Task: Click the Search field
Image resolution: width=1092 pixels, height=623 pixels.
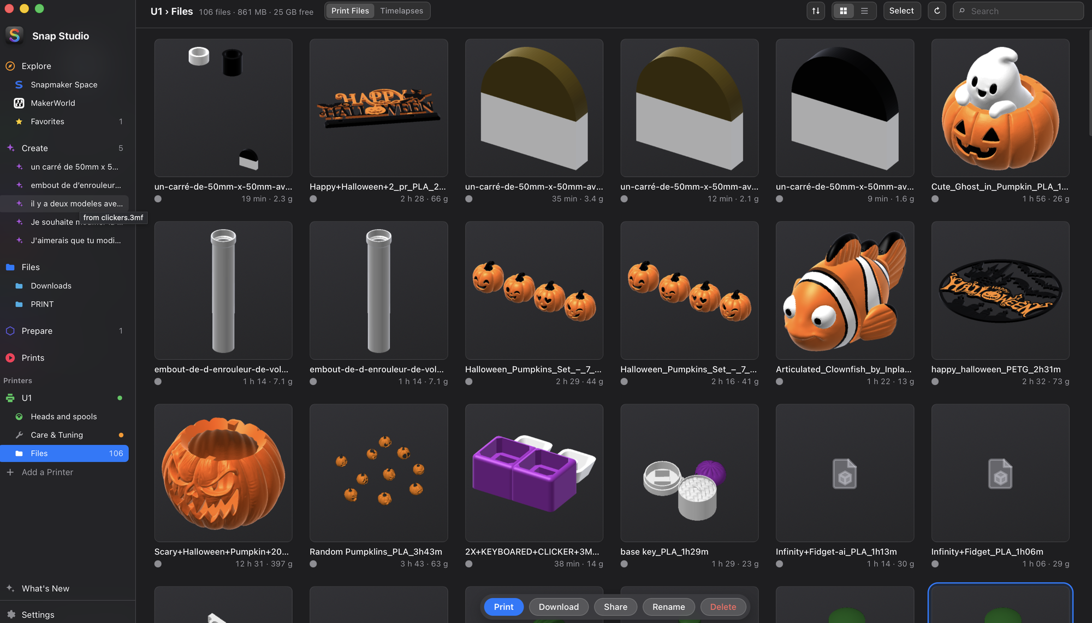Action: click(x=1018, y=11)
